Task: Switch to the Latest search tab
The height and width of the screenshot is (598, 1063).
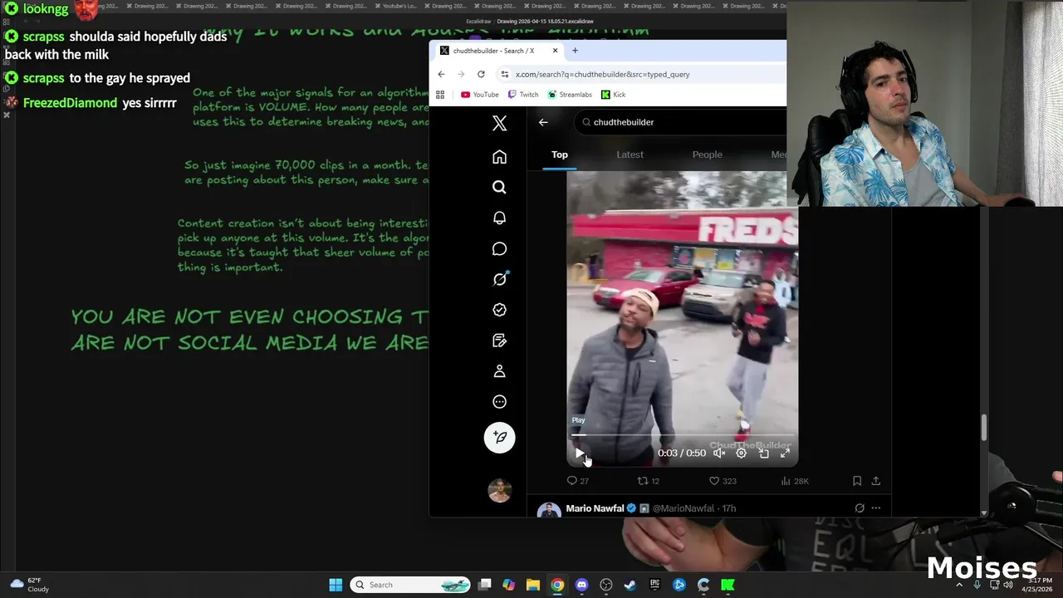Action: (629, 154)
